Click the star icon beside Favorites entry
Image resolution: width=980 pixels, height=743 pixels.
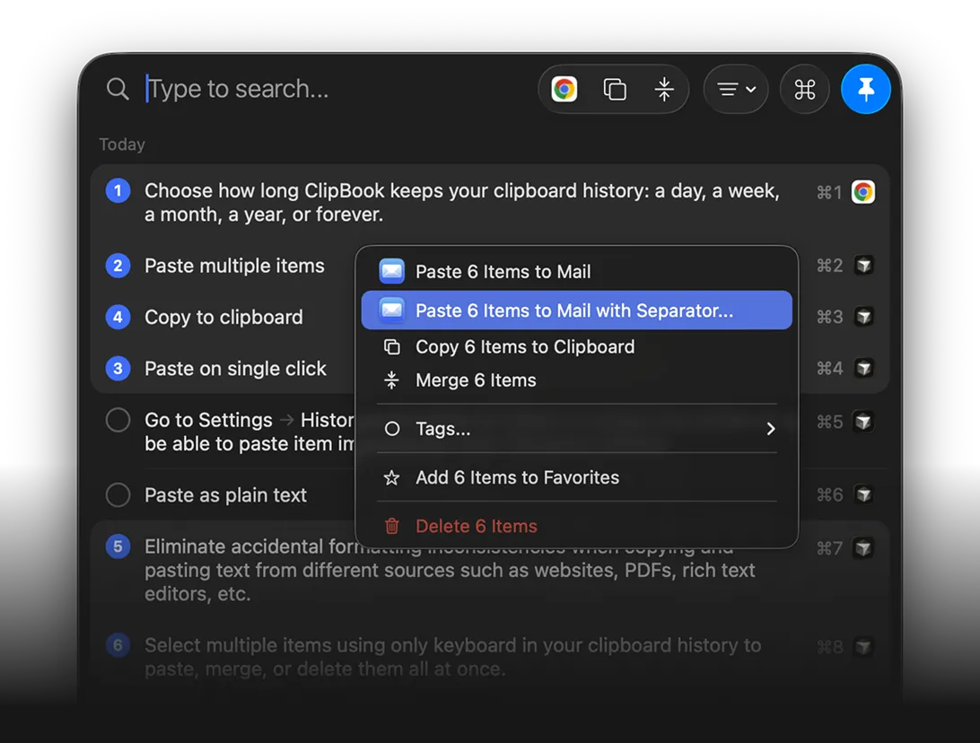[392, 478]
